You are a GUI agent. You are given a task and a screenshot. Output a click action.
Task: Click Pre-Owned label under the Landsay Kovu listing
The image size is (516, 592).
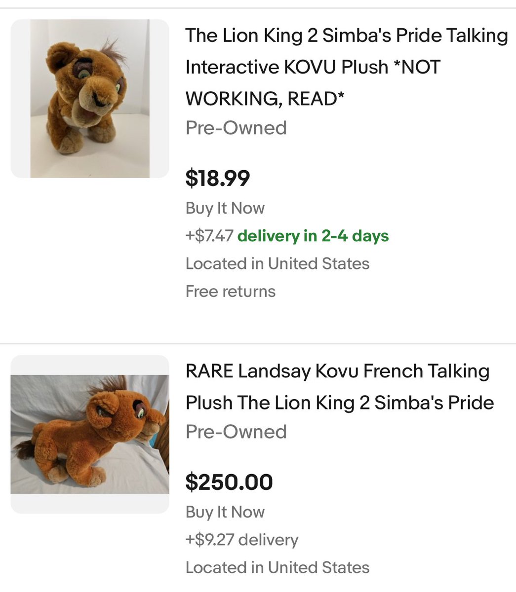[236, 432]
